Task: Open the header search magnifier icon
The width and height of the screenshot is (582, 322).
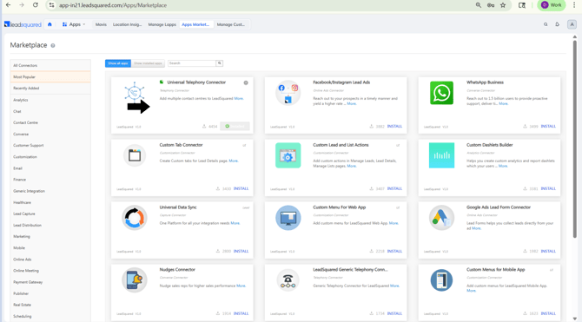Action: coord(546,24)
